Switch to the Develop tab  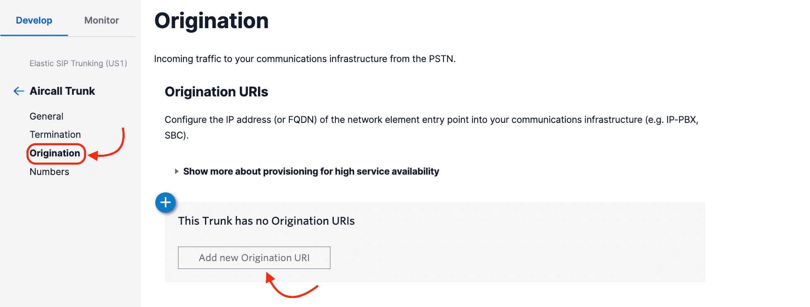34,20
